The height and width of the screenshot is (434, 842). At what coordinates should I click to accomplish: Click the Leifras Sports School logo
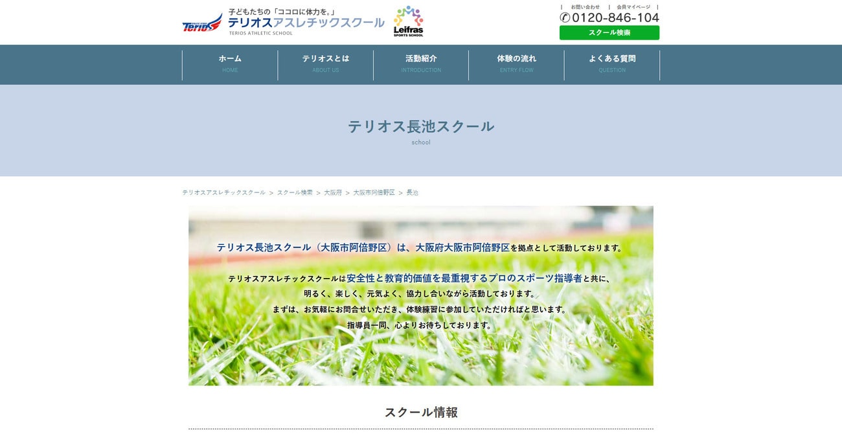coord(408,21)
